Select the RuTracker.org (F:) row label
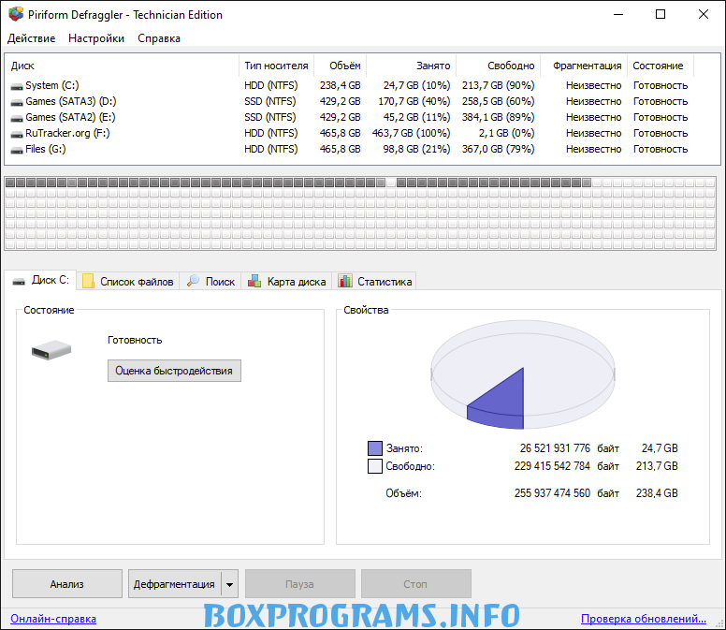 coord(67,134)
